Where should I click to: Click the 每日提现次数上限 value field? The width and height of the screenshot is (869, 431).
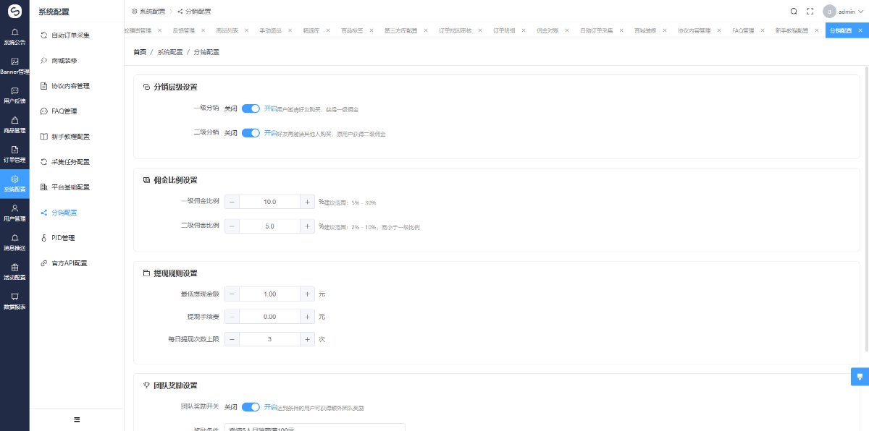pyautogui.click(x=270, y=339)
